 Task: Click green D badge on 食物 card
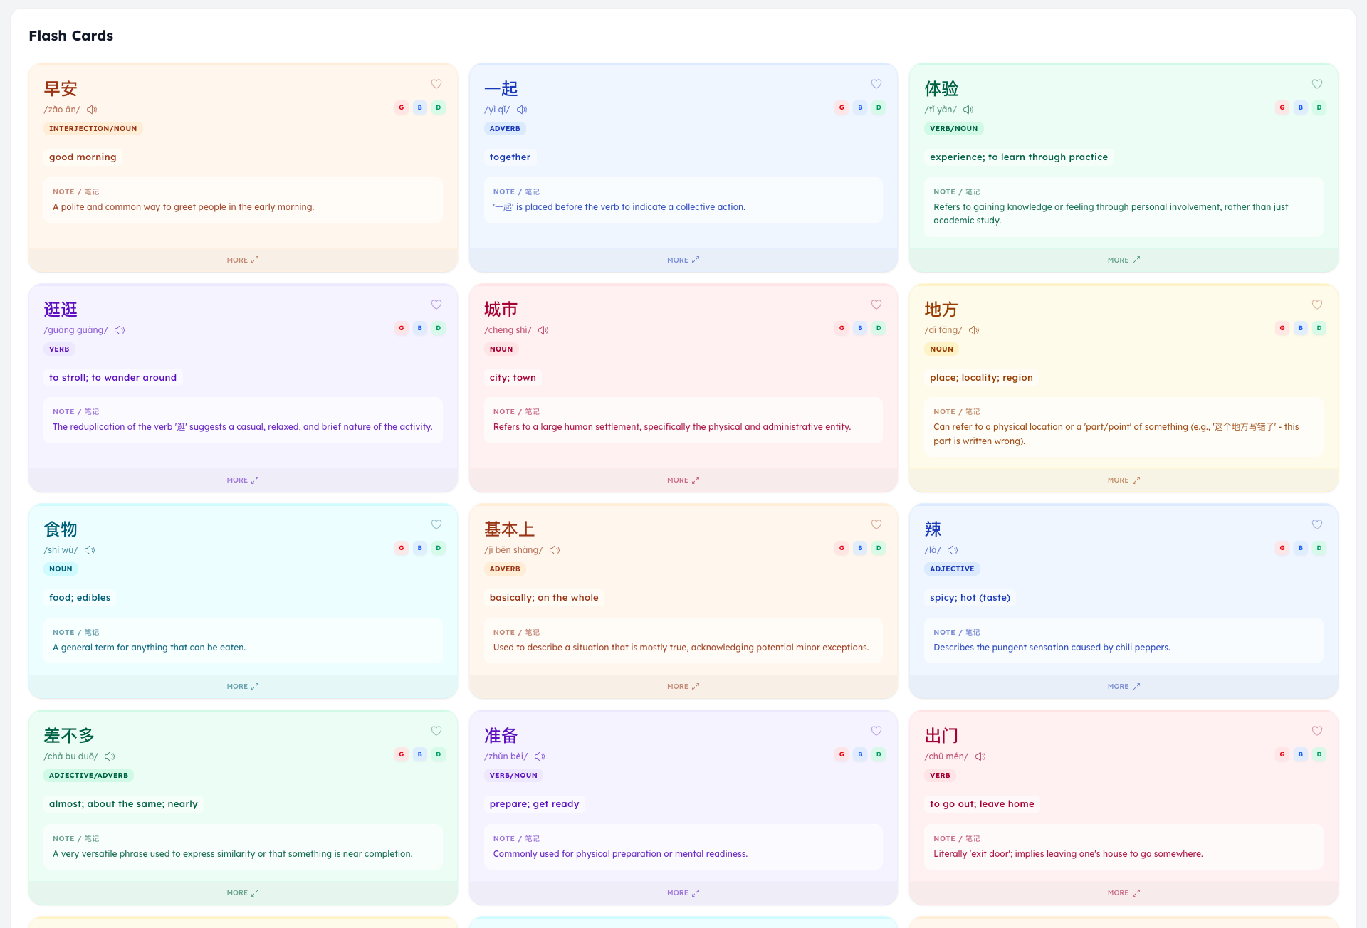(439, 548)
